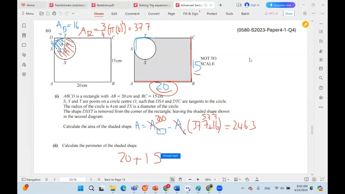Click the undo arrow icon

[61, 13]
